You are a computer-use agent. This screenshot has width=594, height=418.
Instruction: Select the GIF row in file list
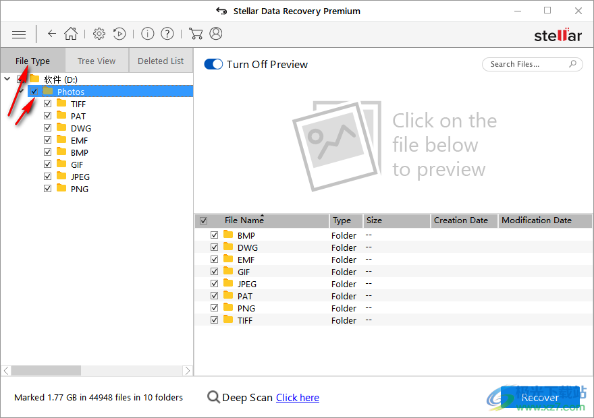click(394, 272)
